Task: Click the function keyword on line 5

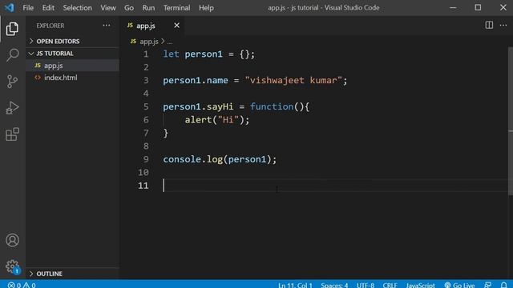Action: point(272,106)
